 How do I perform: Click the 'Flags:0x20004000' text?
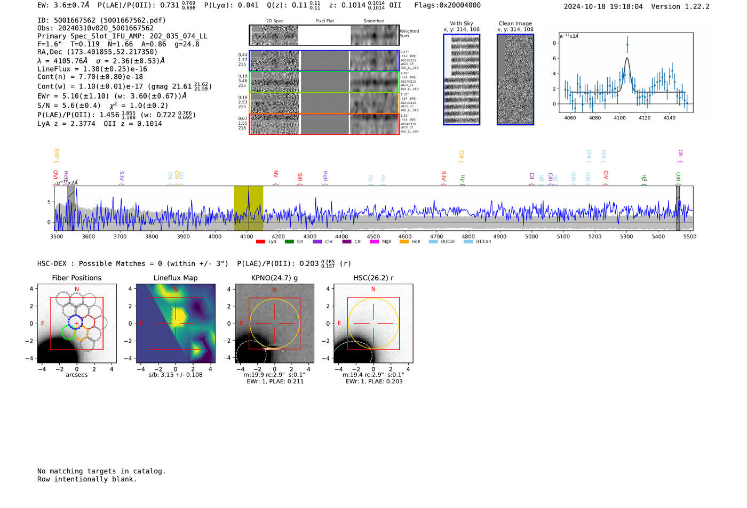(x=447, y=5)
